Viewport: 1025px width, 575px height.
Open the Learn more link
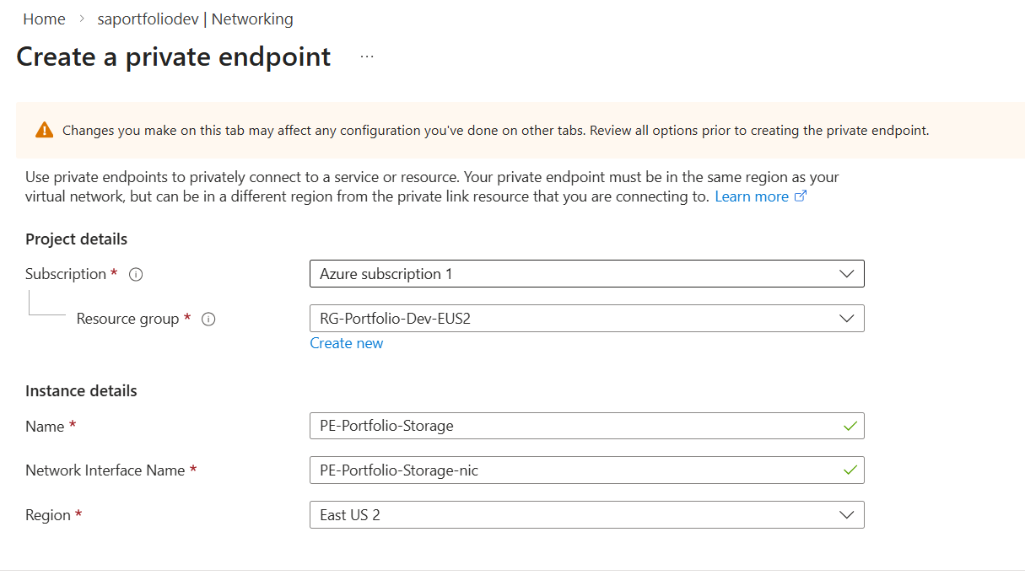pos(751,196)
